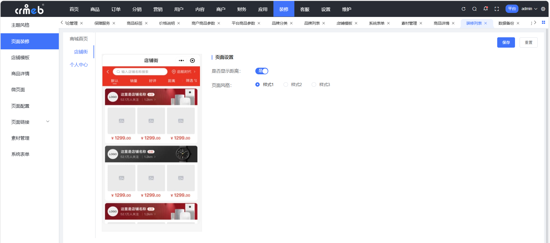The width and height of the screenshot is (550, 243).
Task: Select the 个人中心 page tab
Action: pyautogui.click(x=79, y=65)
